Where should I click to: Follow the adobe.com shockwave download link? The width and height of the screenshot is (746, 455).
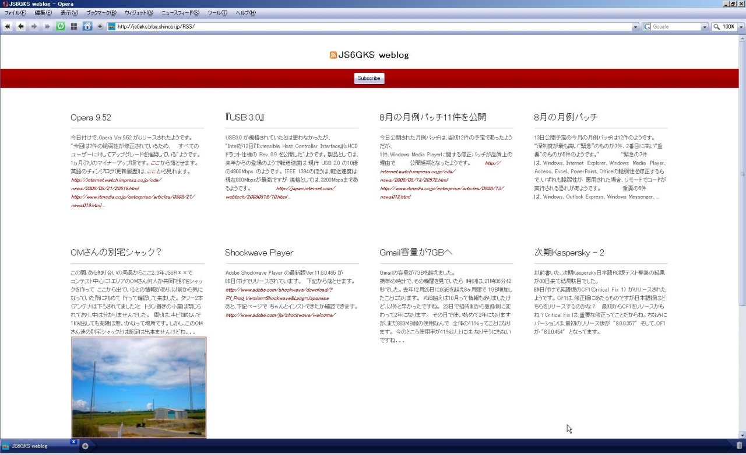tap(279, 294)
